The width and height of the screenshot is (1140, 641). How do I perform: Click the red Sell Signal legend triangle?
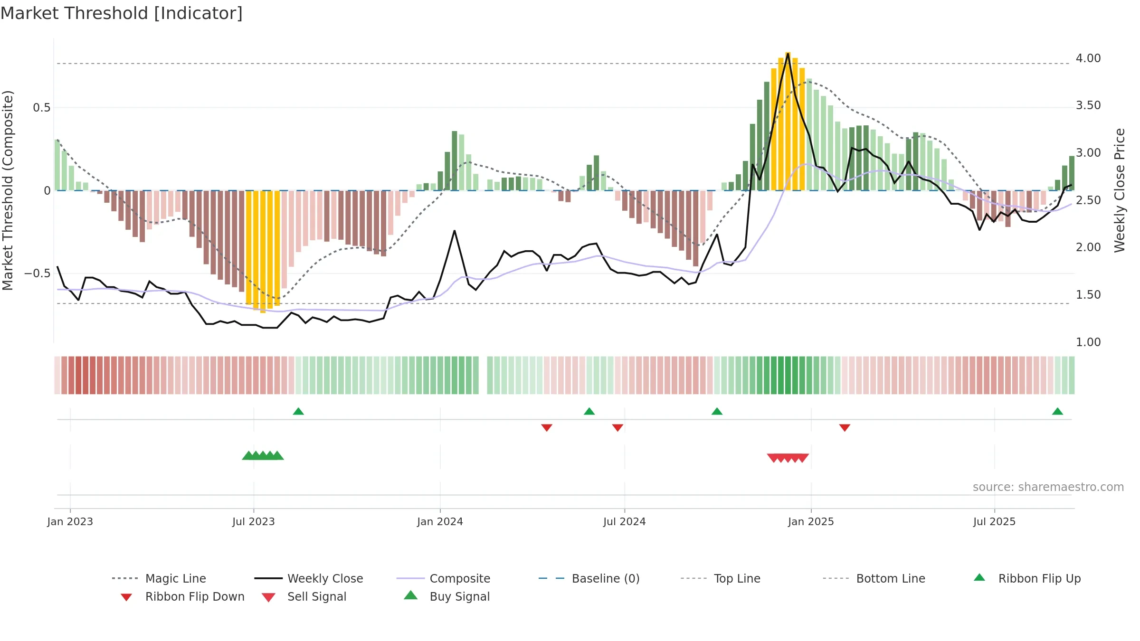tap(269, 597)
